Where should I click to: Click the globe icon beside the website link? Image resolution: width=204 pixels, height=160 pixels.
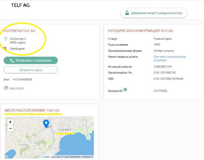click(x=6, y=88)
